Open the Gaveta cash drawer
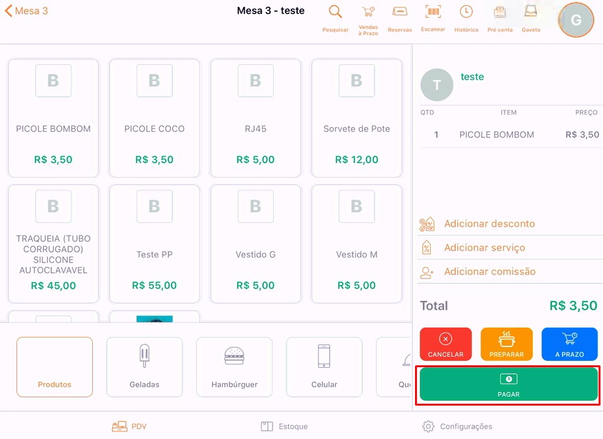Screen dimensions: 603x439 click(x=530, y=18)
